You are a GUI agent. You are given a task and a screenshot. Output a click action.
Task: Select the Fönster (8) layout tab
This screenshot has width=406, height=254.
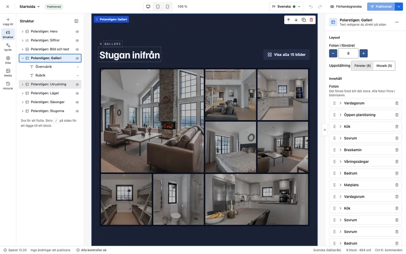(362, 65)
